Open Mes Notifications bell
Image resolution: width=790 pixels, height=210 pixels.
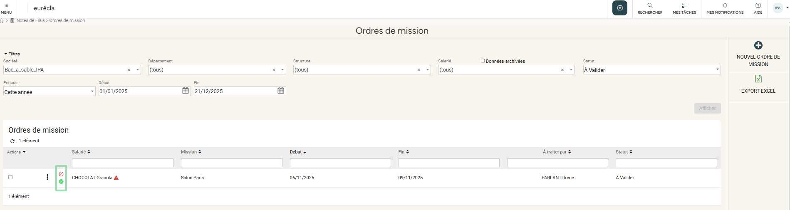coord(725,6)
